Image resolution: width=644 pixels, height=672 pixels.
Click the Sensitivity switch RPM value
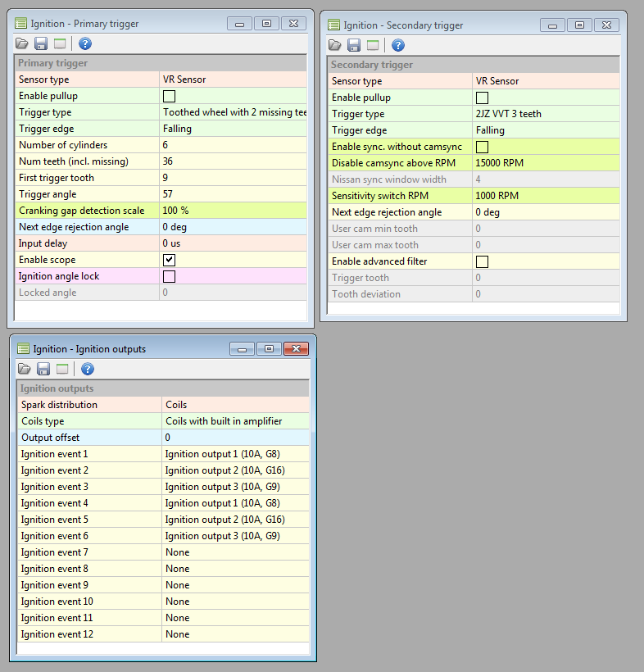pos(546,196)
